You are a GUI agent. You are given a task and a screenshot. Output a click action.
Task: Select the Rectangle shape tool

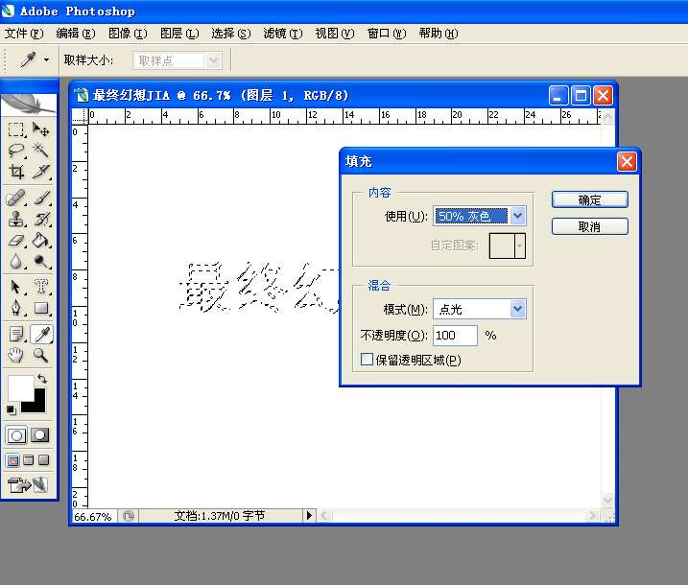pyautogui.click(x=41, y=308)
